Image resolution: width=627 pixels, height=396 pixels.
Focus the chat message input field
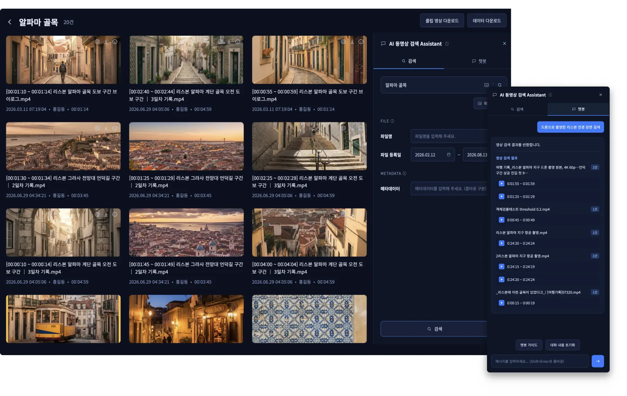click(540, 361)
